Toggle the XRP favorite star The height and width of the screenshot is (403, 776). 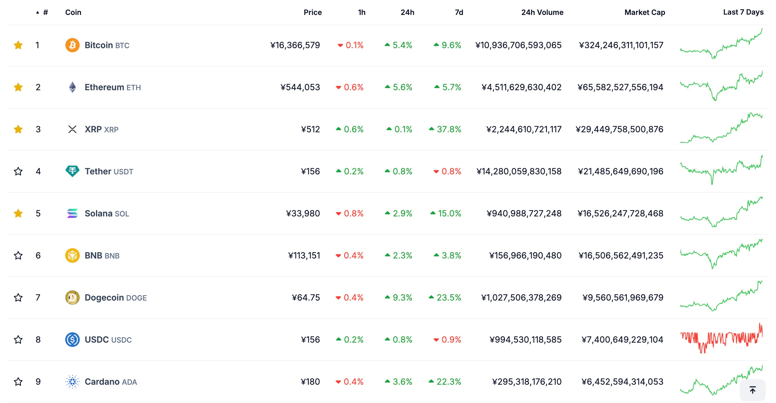[18, 129]
